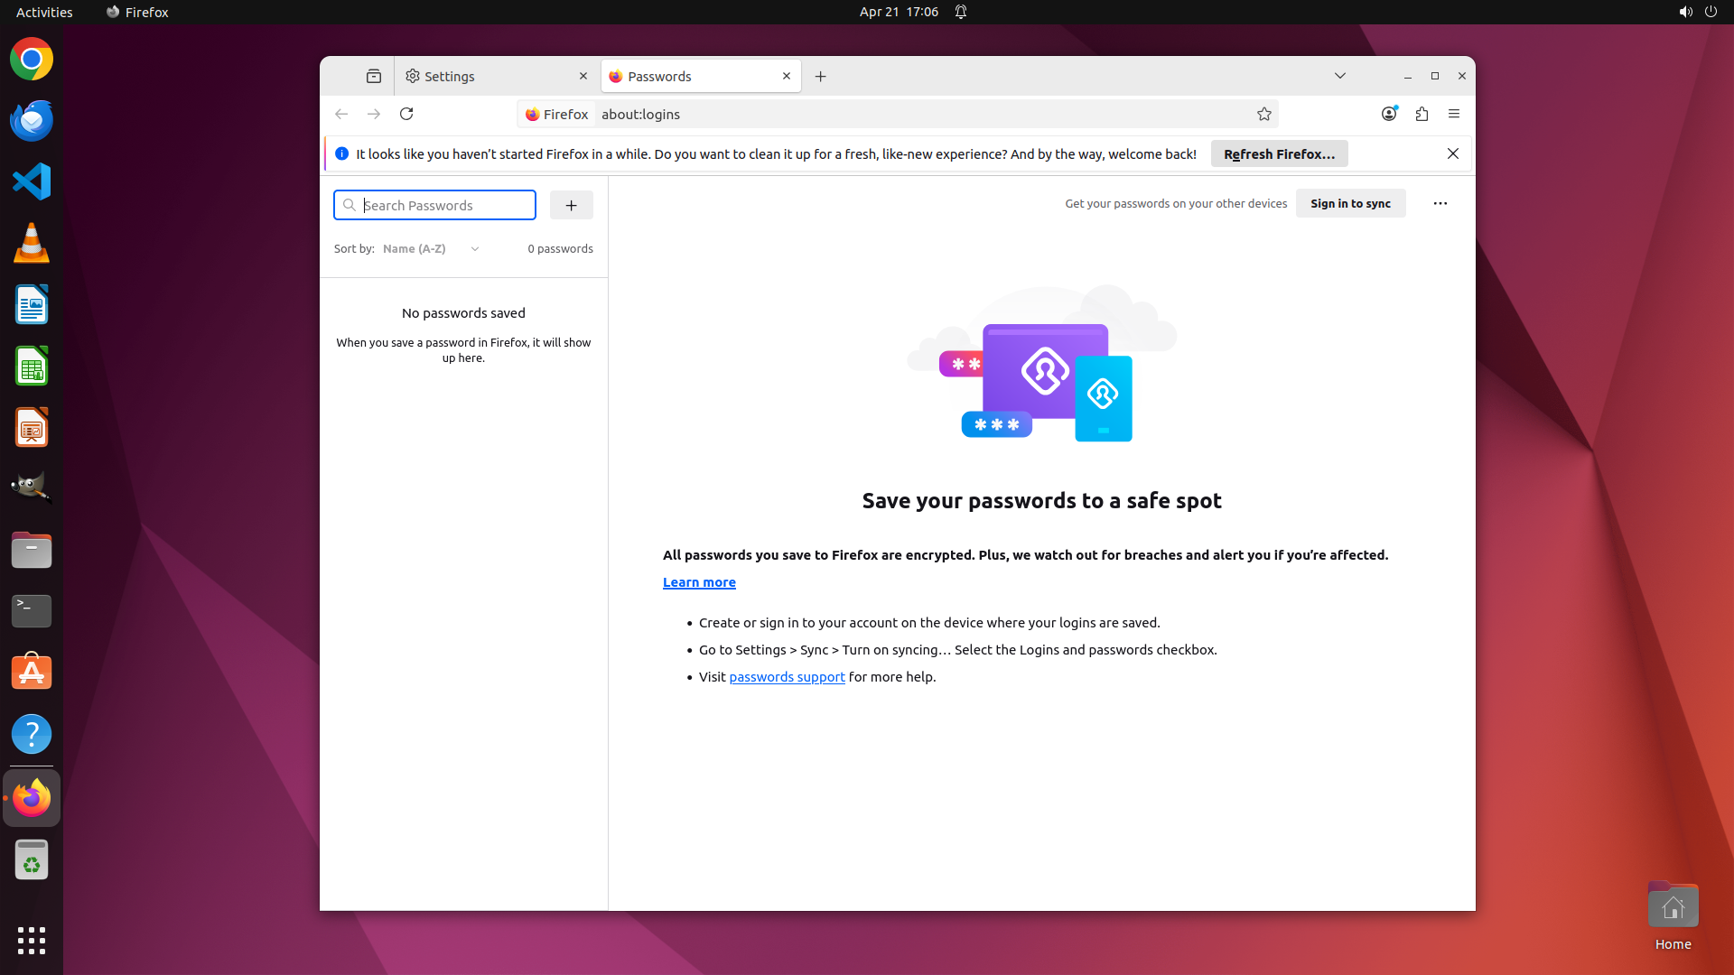Open Firefox View icon in tab bar
The height and width of the screenshot is (975, 1734).
tap(373, 76)
